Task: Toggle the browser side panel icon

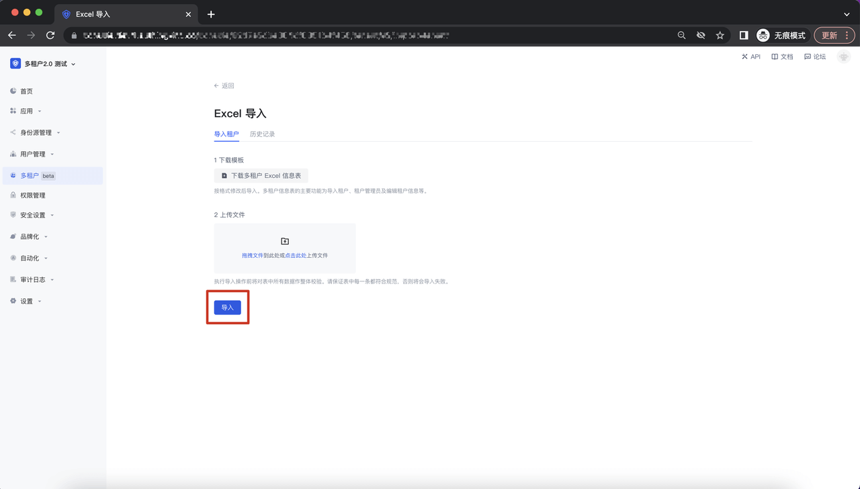Action: [x=744, y=35]
